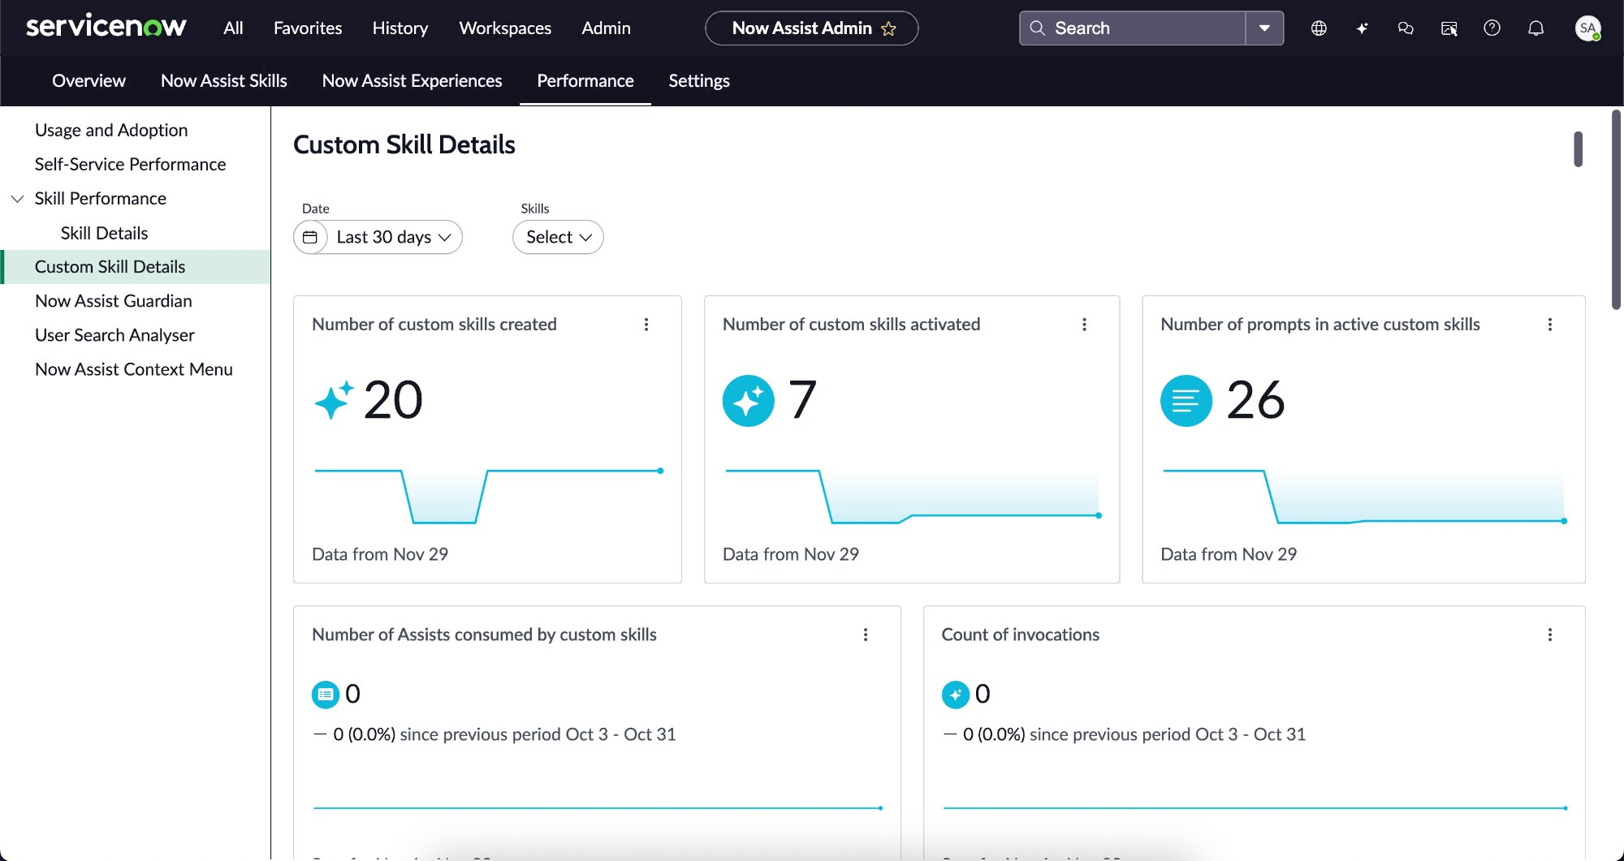Click the icon beside Assists consumed value
The image size is (1624, 861).
[326, 694]
